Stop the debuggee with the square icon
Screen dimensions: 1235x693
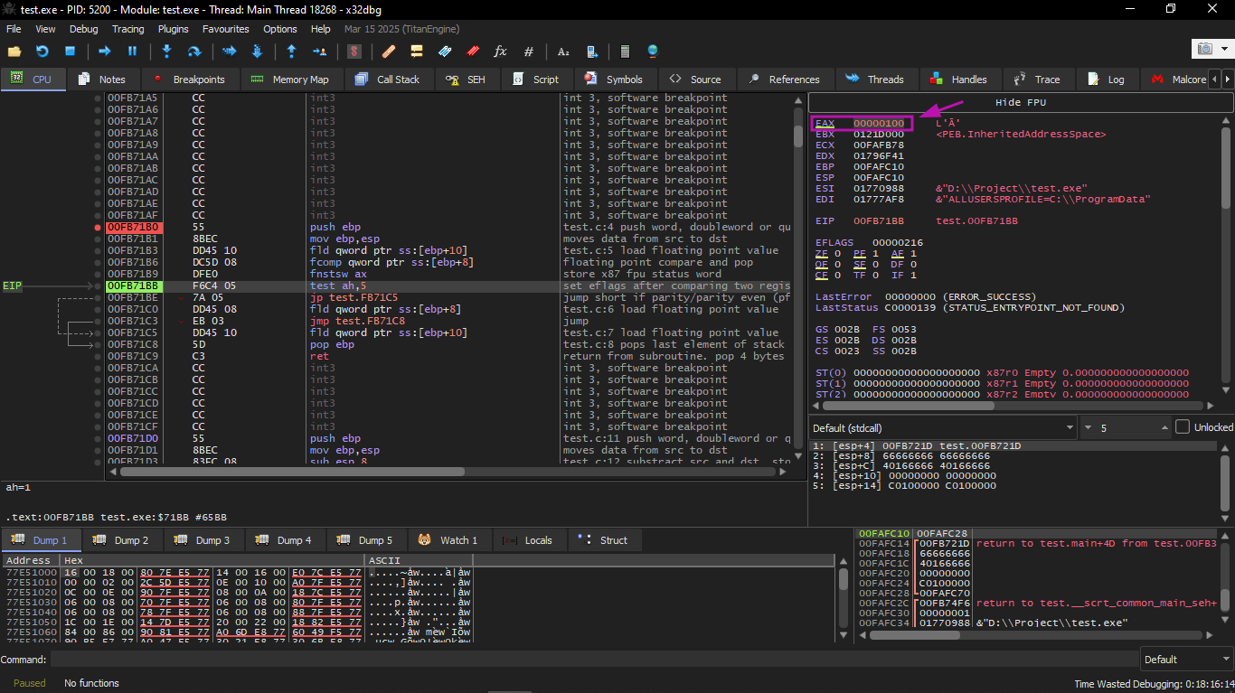pyautogui.click(x=70, y=52)
